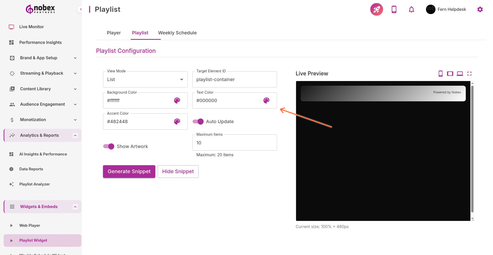Click the Generate Snippet button

point(129,171)
